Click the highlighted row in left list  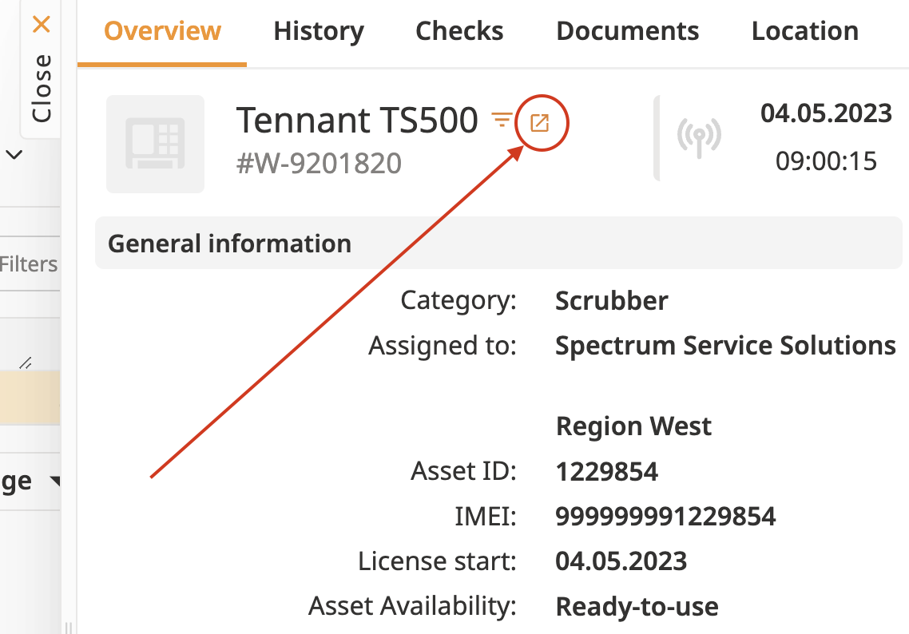tap(30, 397)
